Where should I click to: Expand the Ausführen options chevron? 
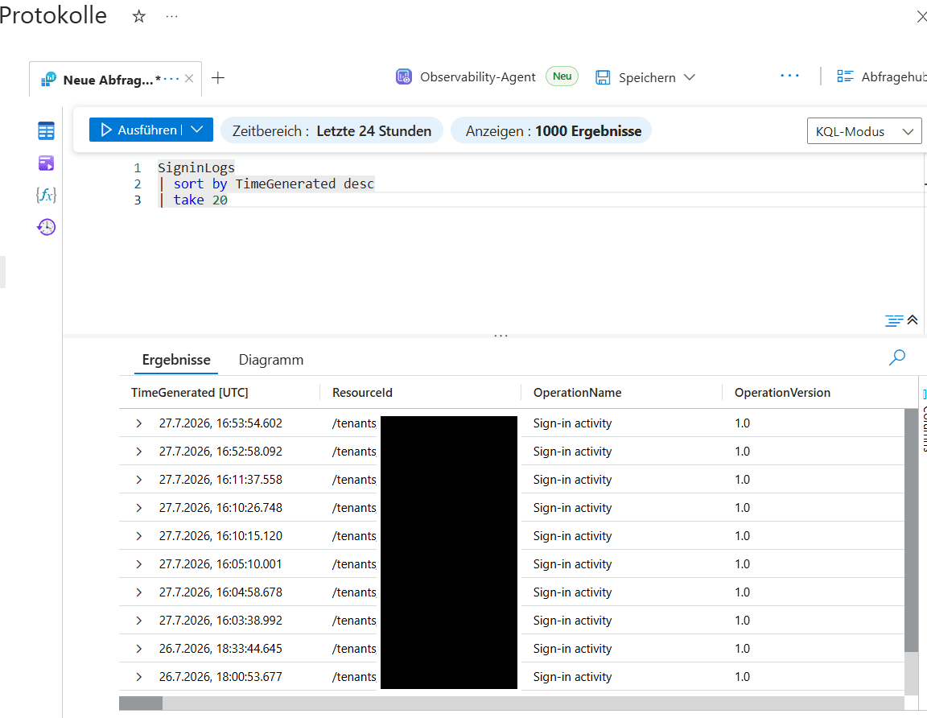pos(198,130)
